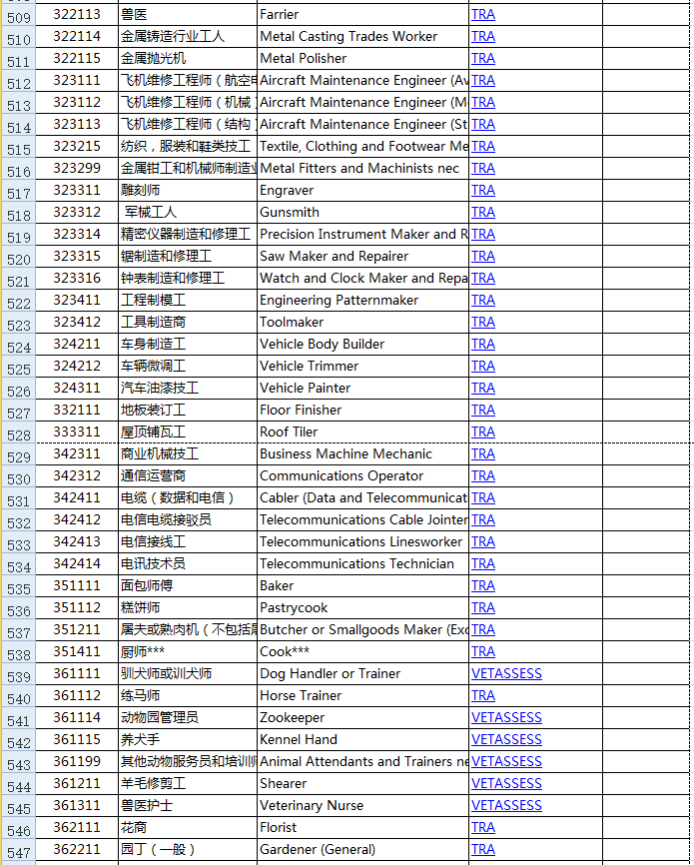Select the 'Floor Finisher' cell
Image resolution: width=694 pixels, height=865 pixels.
click(x=363, y=411)
